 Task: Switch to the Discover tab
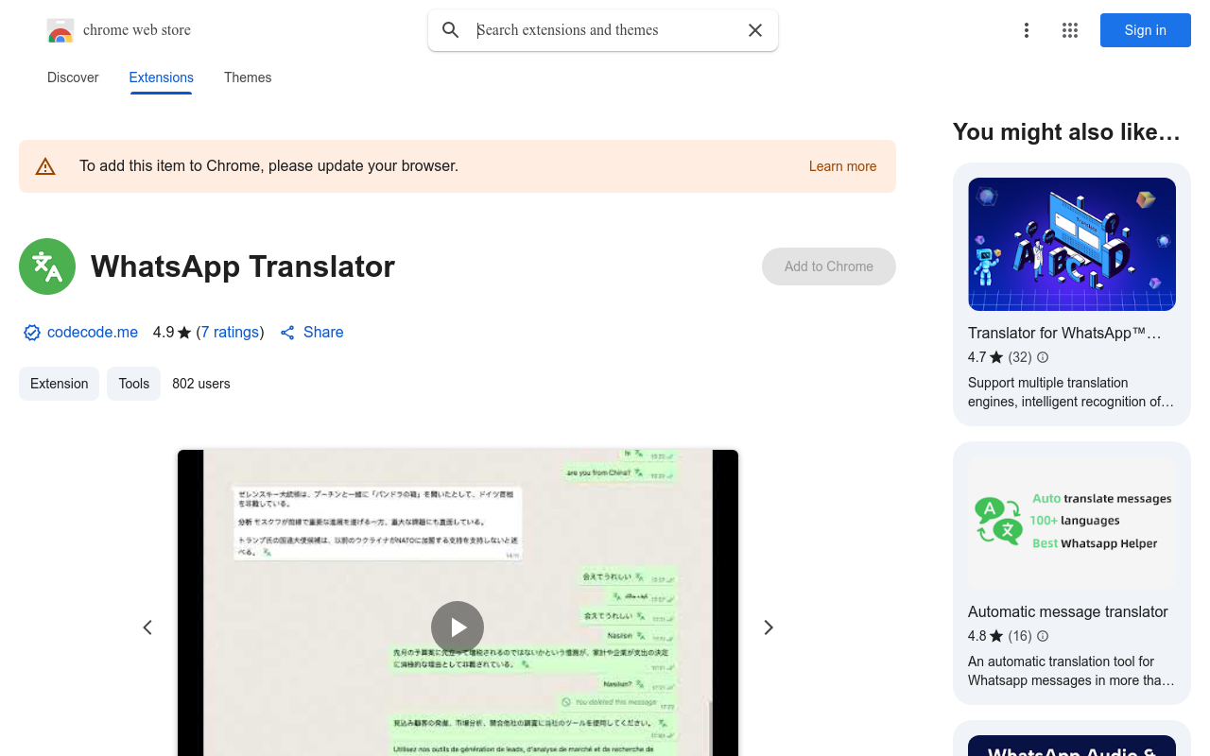pyautogui.click(x=73, y=77)
